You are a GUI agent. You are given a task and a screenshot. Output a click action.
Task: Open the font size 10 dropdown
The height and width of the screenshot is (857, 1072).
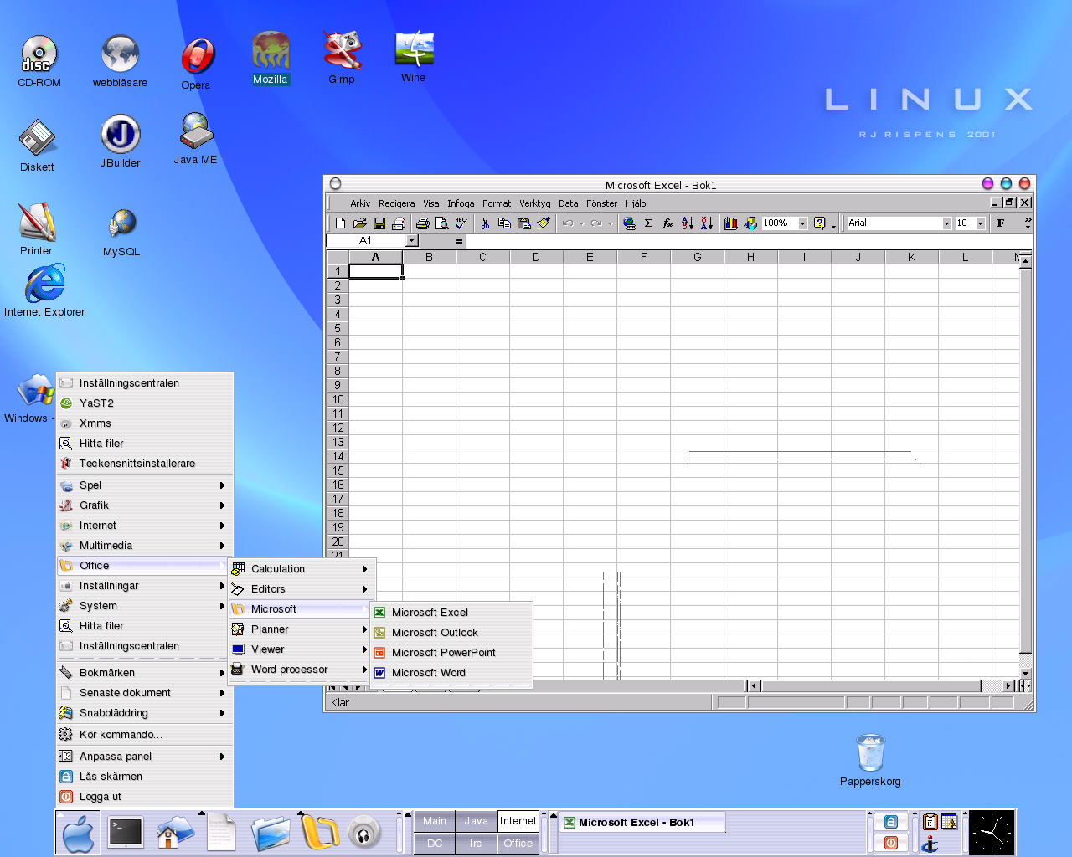point(980,223)
